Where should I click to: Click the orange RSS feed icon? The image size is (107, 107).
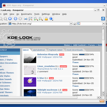102,101
